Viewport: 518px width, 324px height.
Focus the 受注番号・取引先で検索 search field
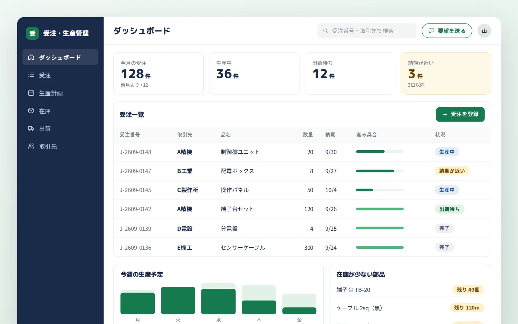(367, 31)
